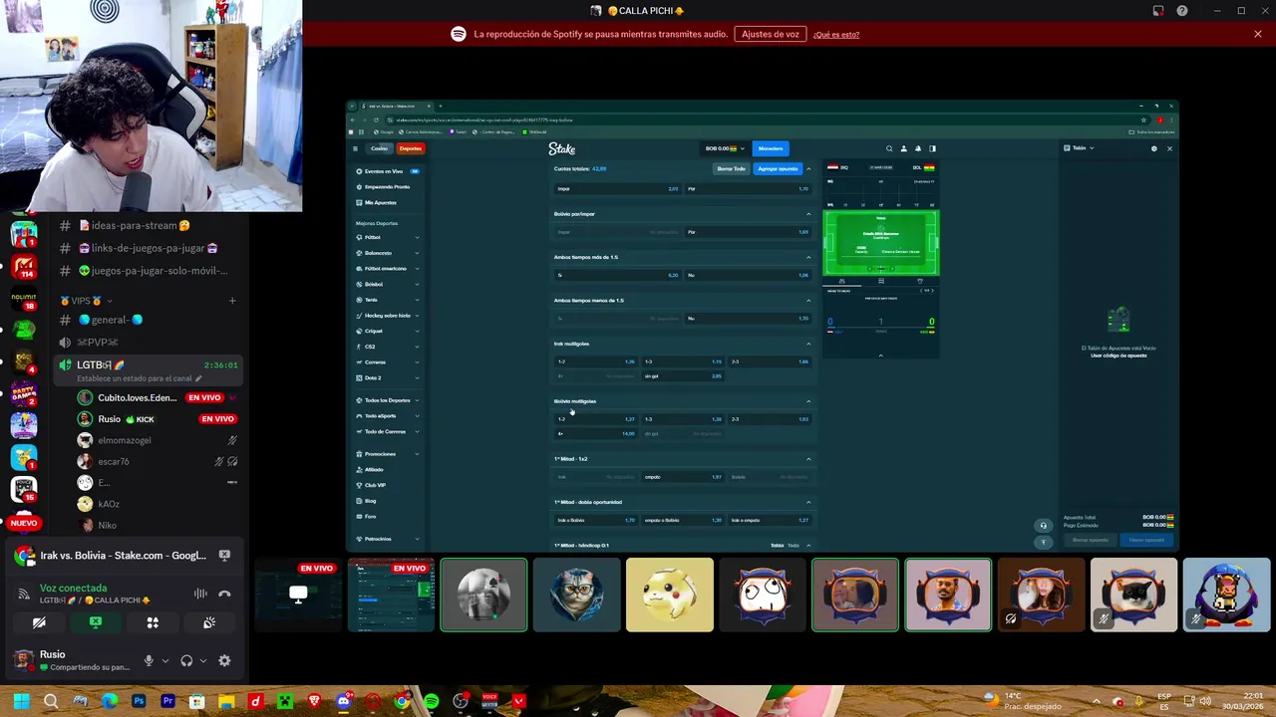1276x717 pixels.
Task: Toggle noise suppression waveform icon
Action: tap(200, 594)
